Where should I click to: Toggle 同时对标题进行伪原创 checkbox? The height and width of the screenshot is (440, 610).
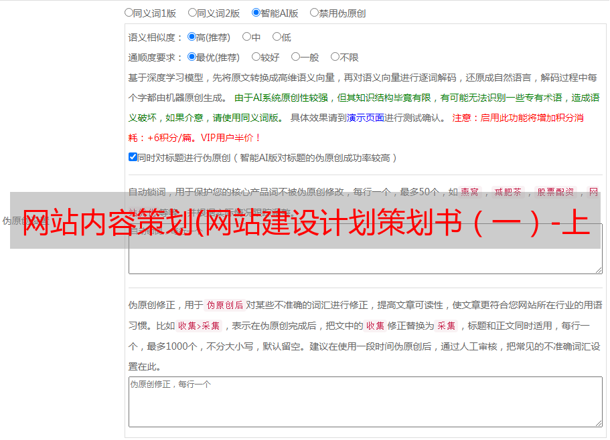pos(133,157)
